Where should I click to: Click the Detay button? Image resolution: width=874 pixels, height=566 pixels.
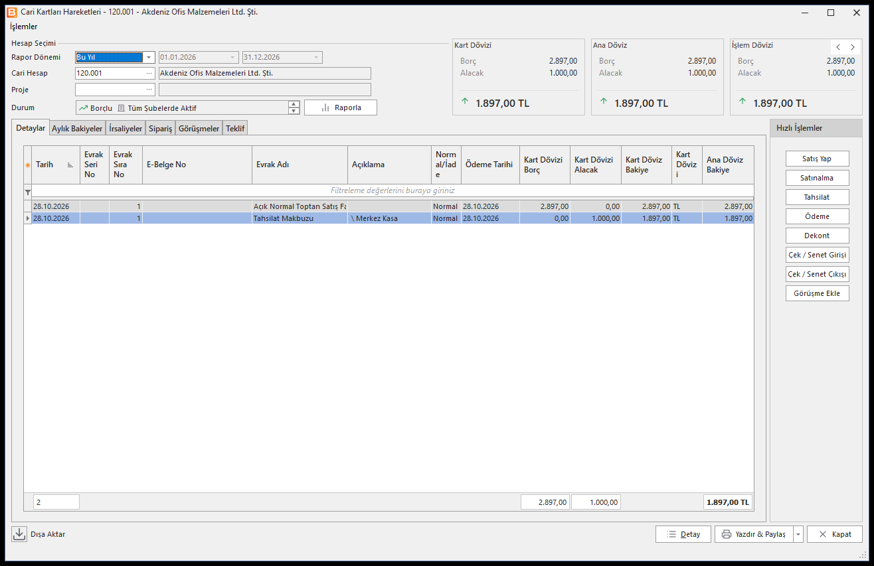click(683, 534)
